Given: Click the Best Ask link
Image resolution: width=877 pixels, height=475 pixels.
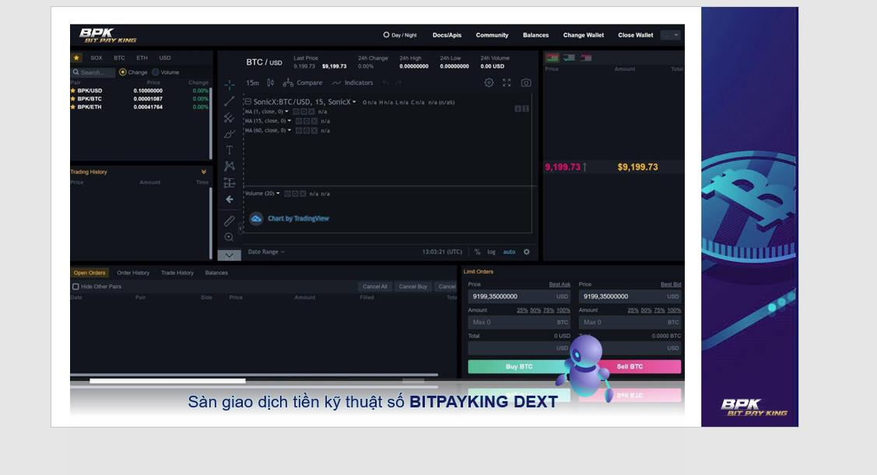Looking at the screenshot, I should point(560,285).
